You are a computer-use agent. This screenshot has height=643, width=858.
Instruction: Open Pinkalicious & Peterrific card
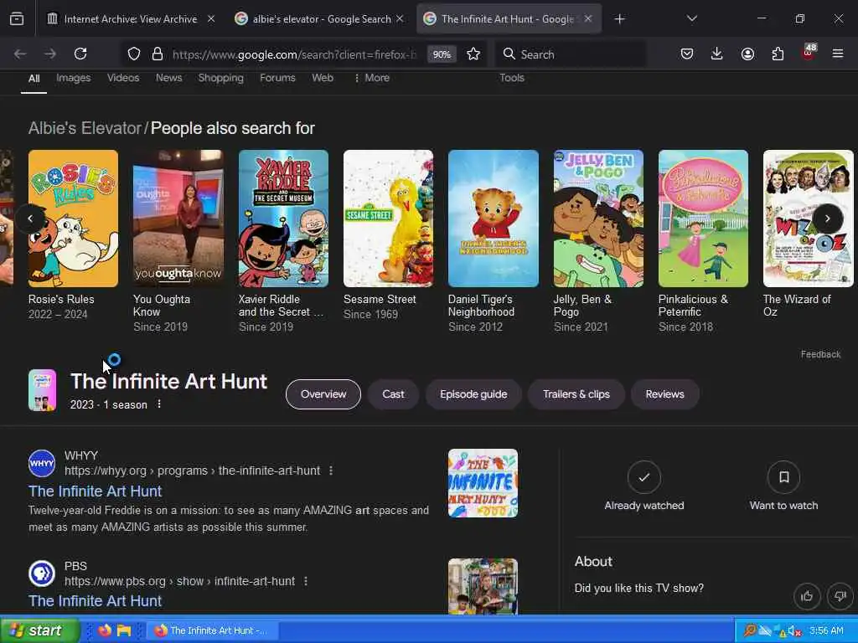pos(703,241)
